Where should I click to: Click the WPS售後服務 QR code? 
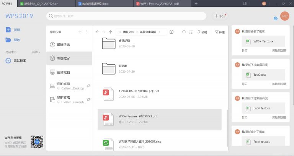[37, 142]
